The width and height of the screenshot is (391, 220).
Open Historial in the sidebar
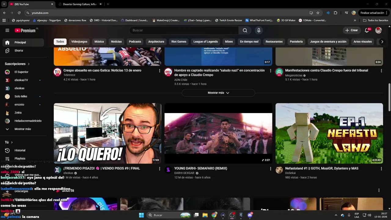tap(23, 150)
